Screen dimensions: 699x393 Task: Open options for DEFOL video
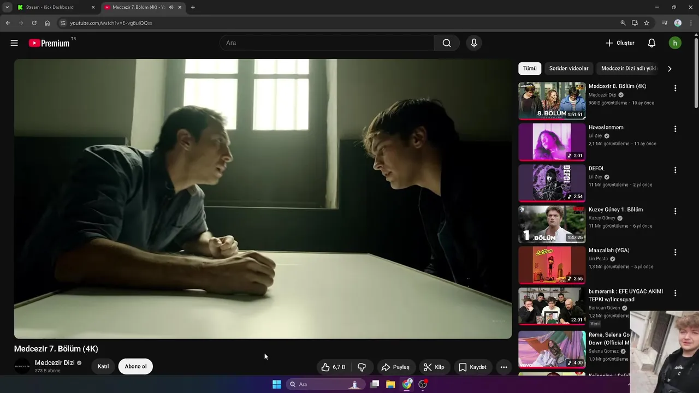[675, 170]
